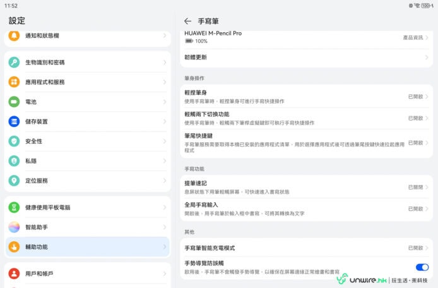
Task: Tap the pencil battery level icon showing 100%
Action: click(189, 41)
